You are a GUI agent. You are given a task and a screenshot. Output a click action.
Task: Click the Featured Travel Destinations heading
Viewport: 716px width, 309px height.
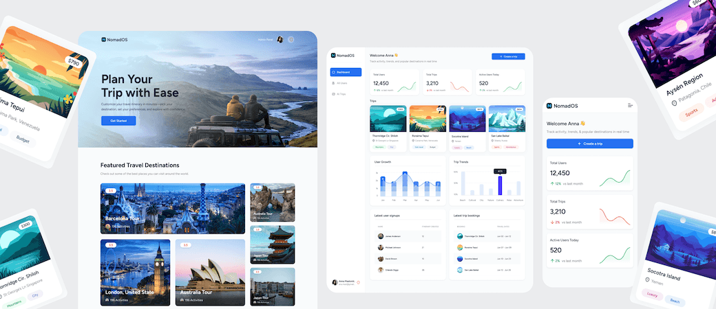tap(140, 165)
